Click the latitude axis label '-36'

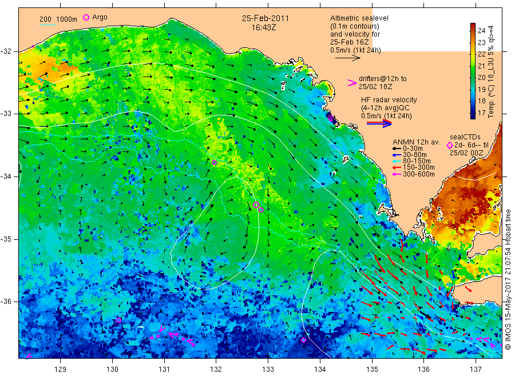[6, 301]
